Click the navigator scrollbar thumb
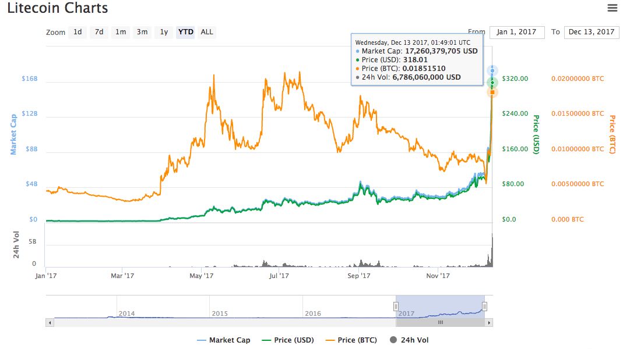This screenshot has height=349, width=623. (x=440, y=322)
